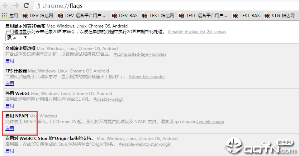Enable the NPAPI flag via 启用 link
299x156 pixels.
pyautogui.click(x=10, y=129)
